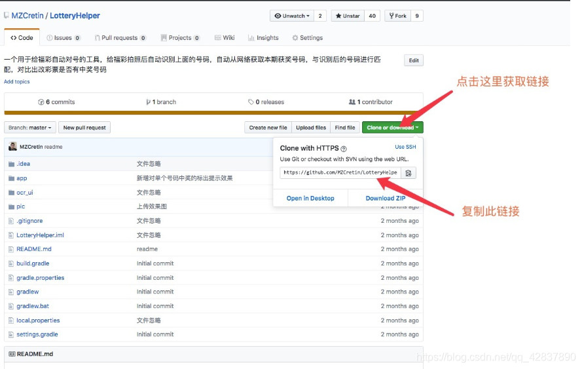
Task: View the 9 forks count
Action: [x=417, y=16]
